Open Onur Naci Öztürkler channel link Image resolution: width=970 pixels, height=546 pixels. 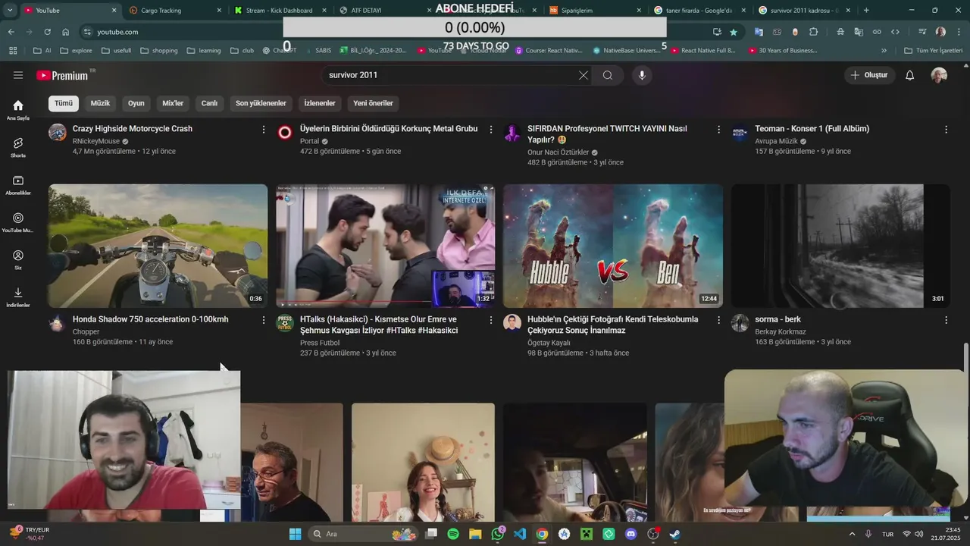click(x=558, y=152)
